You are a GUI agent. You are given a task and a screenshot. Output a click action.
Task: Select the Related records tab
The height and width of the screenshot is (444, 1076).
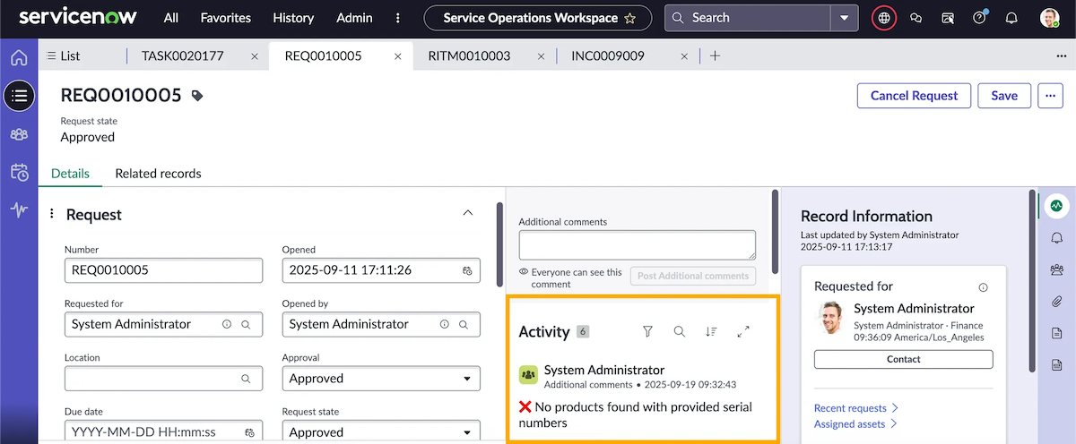point(158,174)
